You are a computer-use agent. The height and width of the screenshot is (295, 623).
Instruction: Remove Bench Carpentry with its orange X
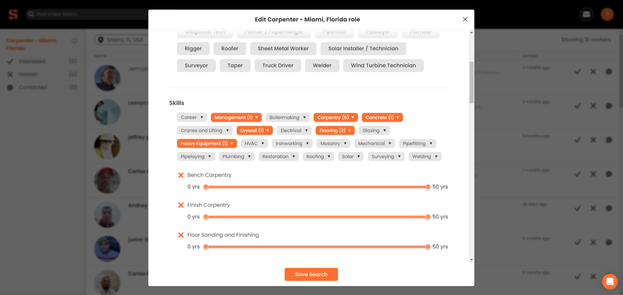[181, 175]
